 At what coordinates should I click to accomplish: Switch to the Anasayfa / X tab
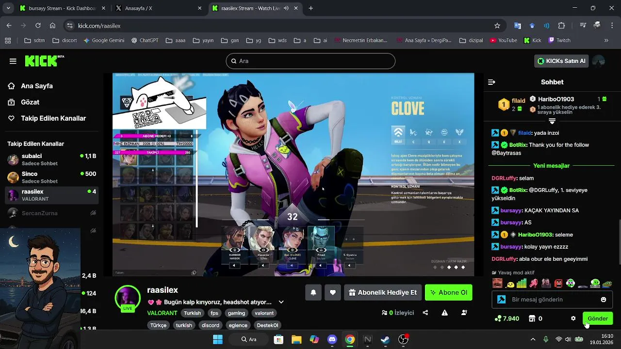click(159, 8)
